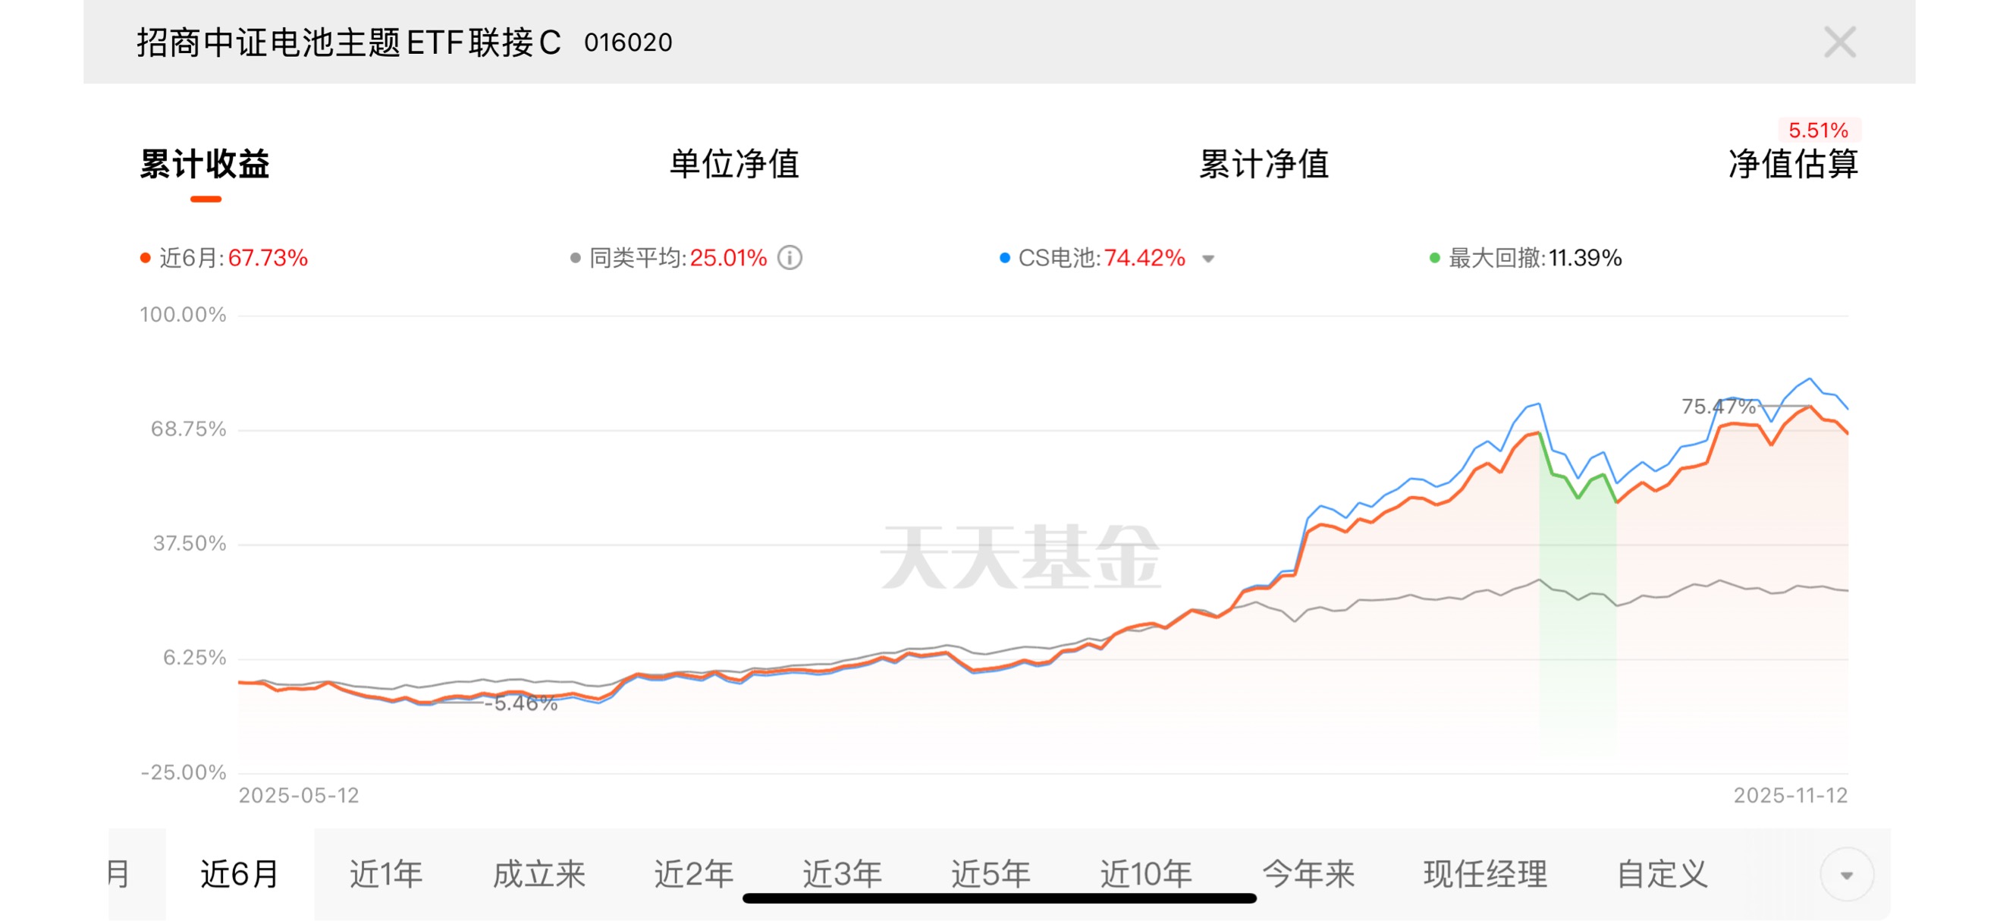Expand the CS电池 benchmark dropdown arrow
The width and height of the screenshot is (2000, 921).
tap(1208, 259)
